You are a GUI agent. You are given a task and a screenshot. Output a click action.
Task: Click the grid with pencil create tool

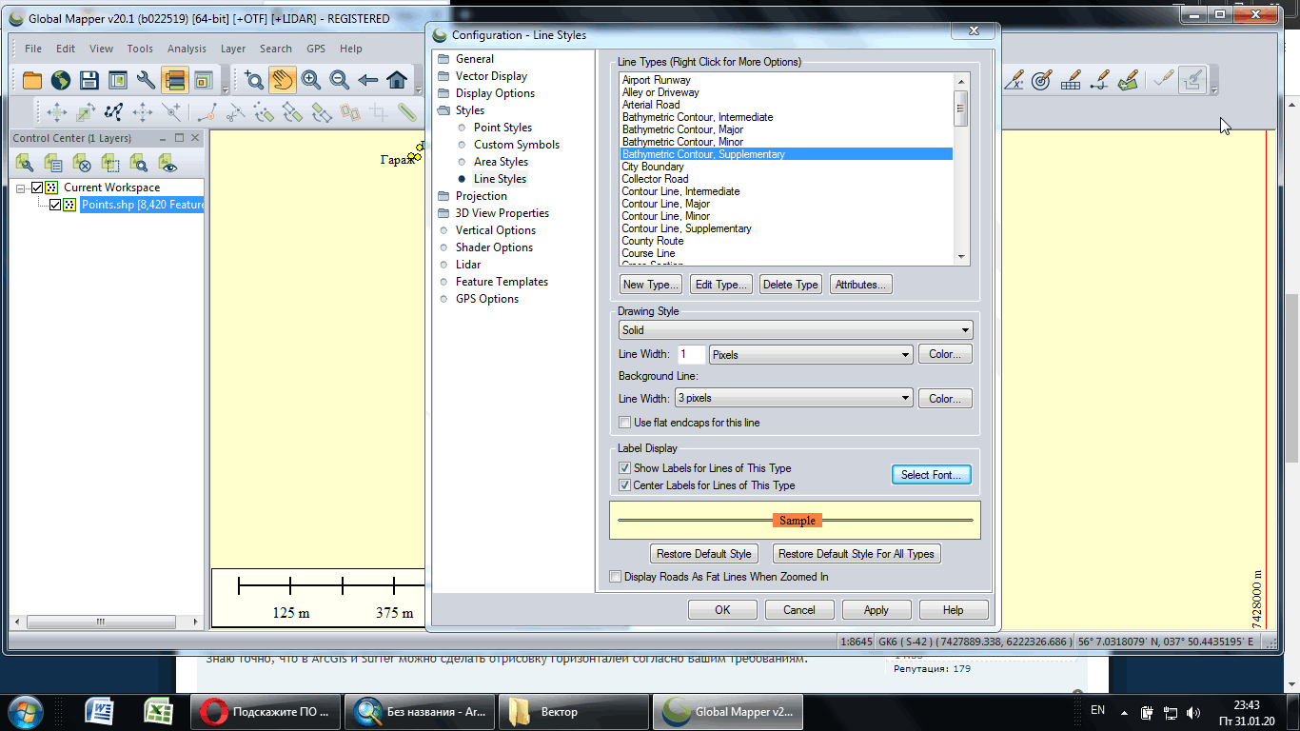(x=1071, y=81)
